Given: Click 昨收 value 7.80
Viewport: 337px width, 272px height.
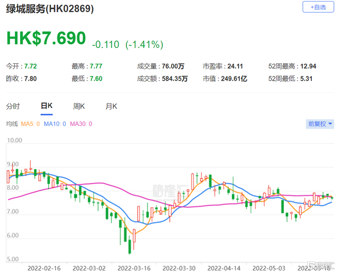Looking at the screenshot, I should pyautogui.click(x=31, y=79).
